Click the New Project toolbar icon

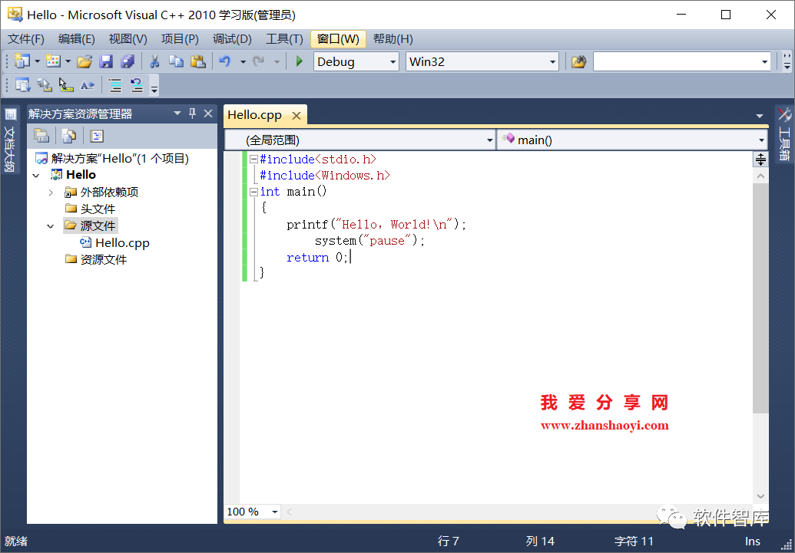[x=22, y=62]
